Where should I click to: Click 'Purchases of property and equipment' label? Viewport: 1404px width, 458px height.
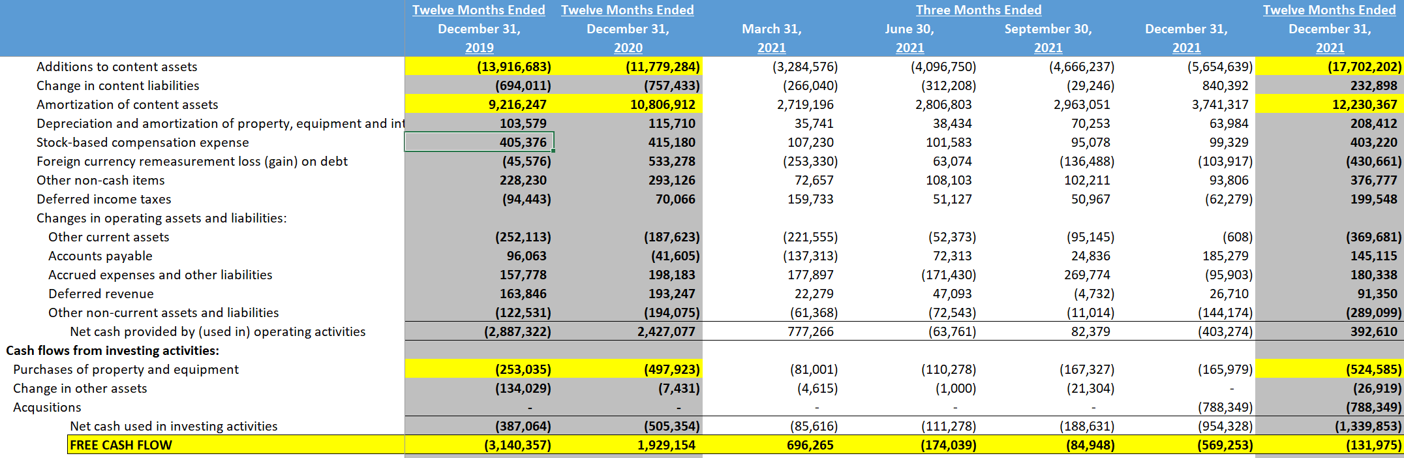click(x=126, y=369)
